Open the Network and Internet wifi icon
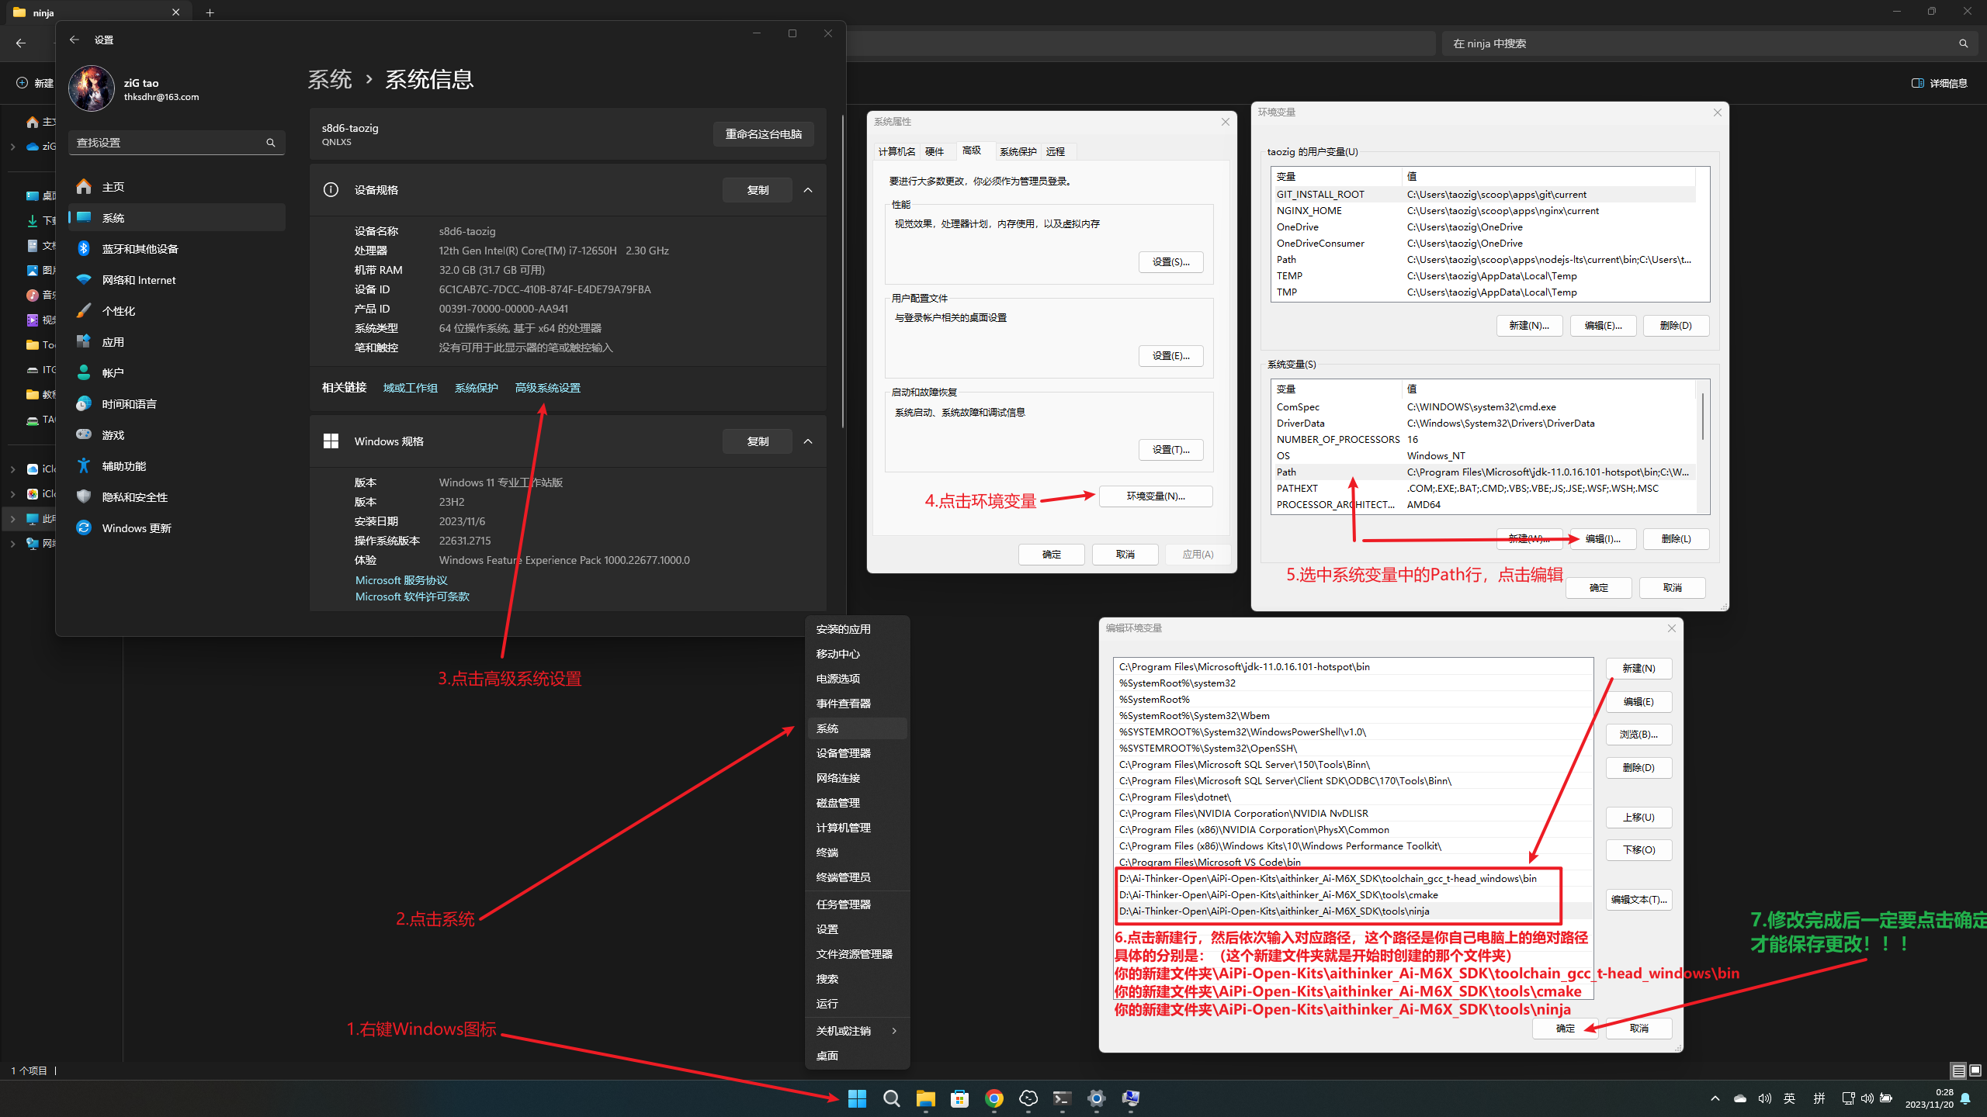 pos(84,280)
